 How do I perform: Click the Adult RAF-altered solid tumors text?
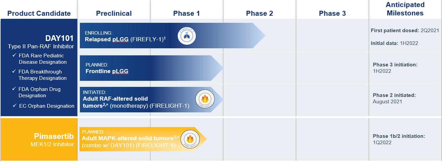[x=116, y=102]
